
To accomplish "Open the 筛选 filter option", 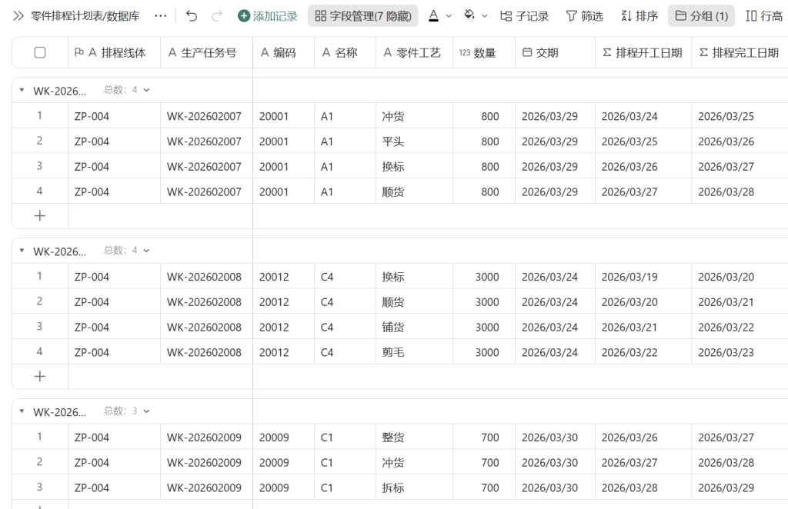I will click(585, 16).
